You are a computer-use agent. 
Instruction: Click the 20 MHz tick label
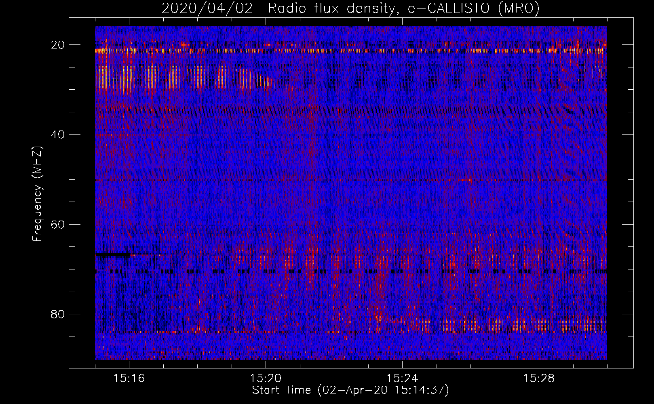click(x=58, y=45)
